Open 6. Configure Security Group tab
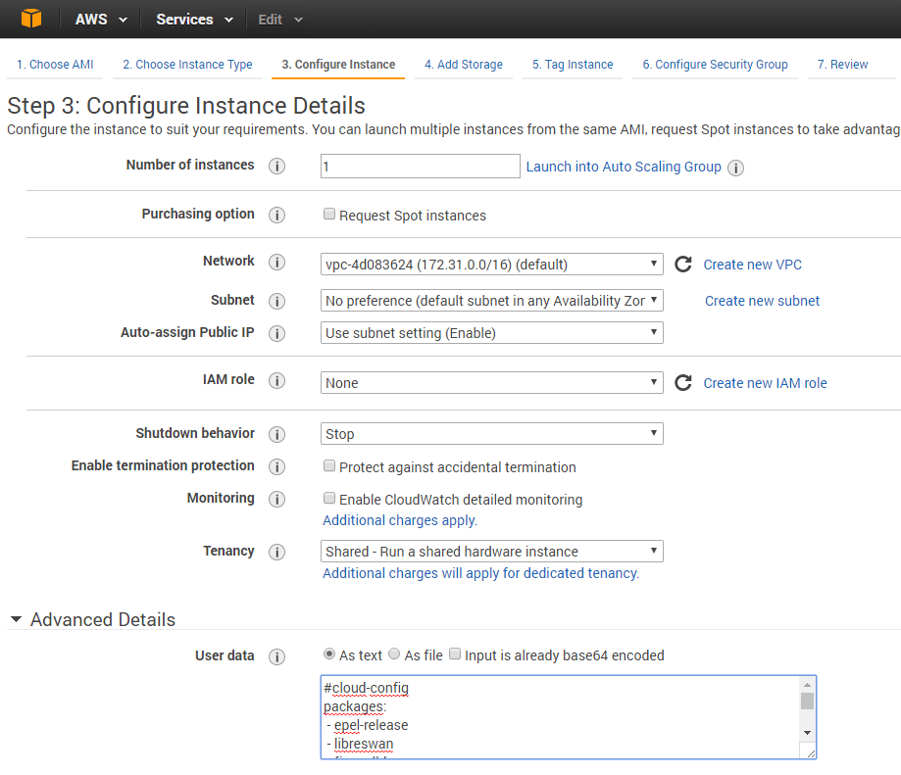The width and height of the screenshot is (901, 775). [716, 65]
